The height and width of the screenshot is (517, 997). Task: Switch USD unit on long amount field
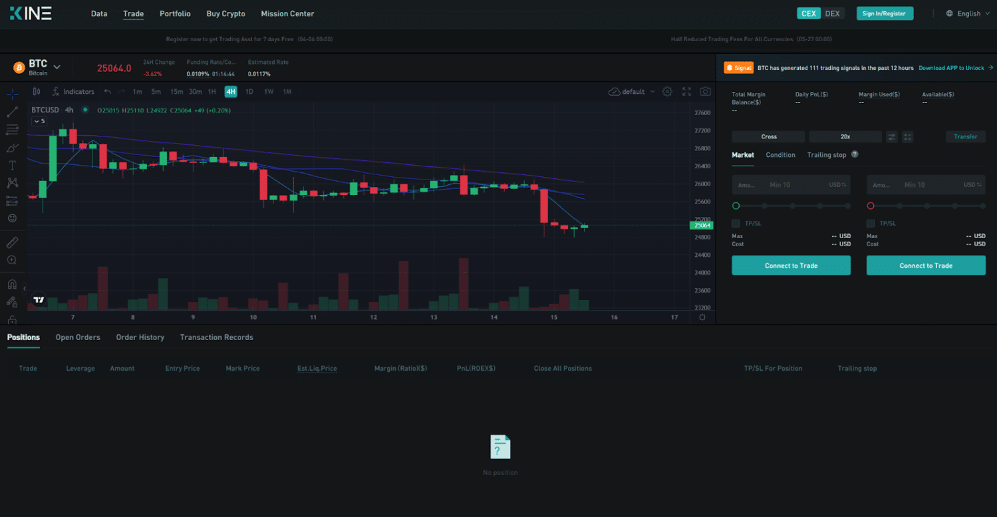pos(837,185)
